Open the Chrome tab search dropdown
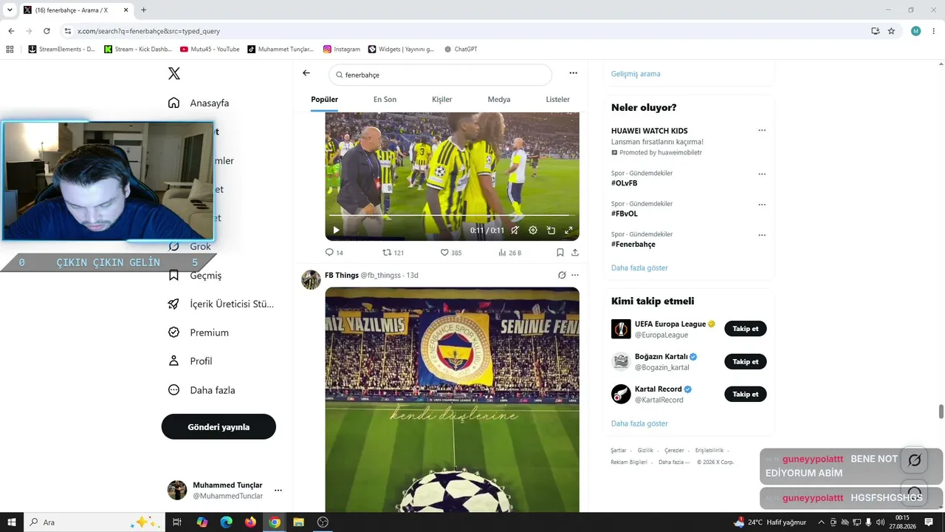The height and width of the screenshot is (532, 945). [10, 10]
